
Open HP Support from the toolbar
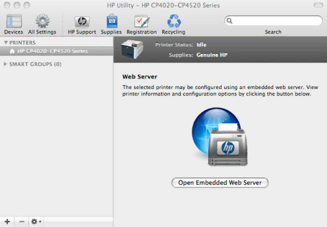(82, 22)
